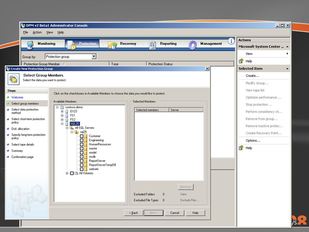Click the wizard Help button
The height and width of the screenshot is (232, 309).
click(x=195, y=213)
